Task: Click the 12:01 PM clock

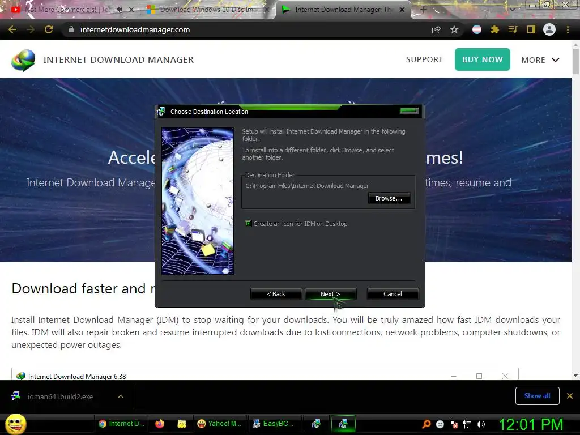Action: (531, 424)
